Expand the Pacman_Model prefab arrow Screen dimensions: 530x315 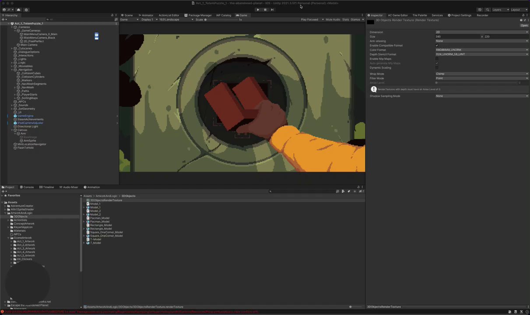(85, 222)
